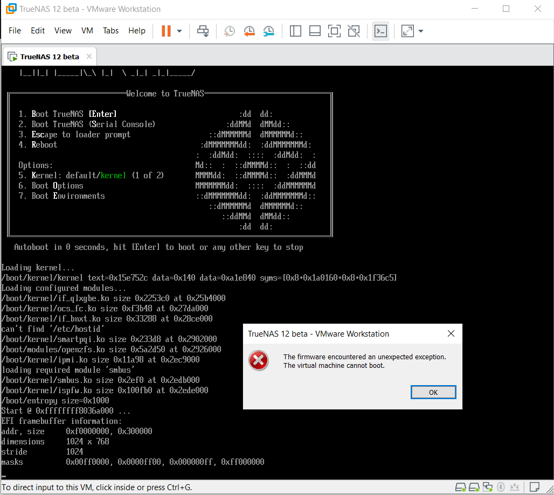Open the VM menu
The image size is (554, 495).
click(87, 31)
